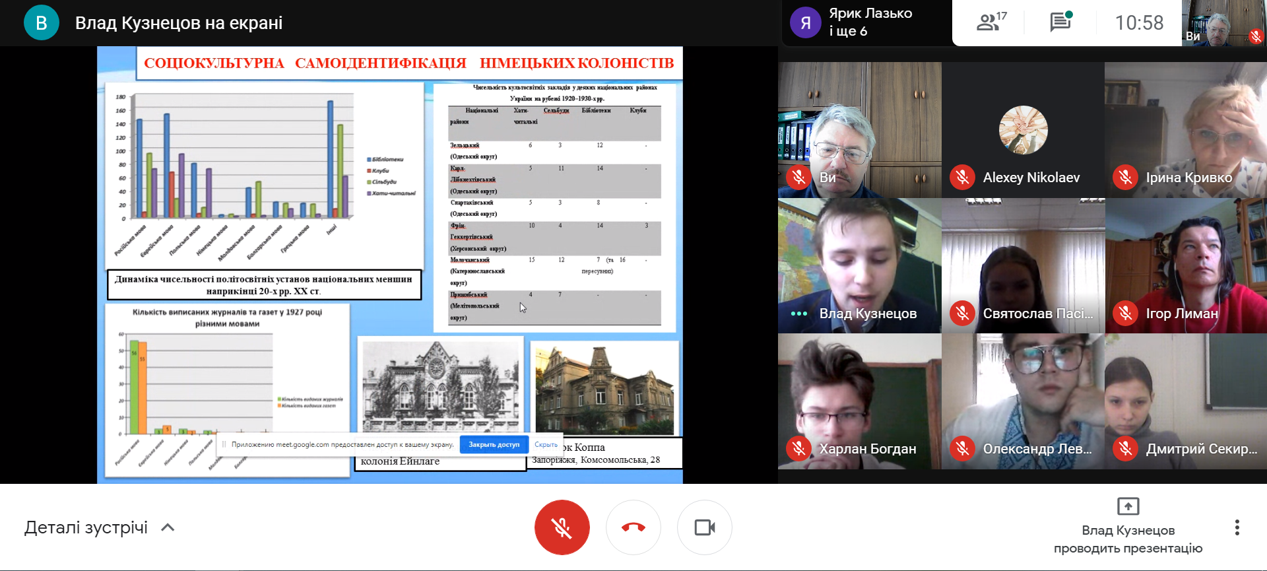Click the 'Клуби' legend entry in chart
Image resolution: width=1267 pixels, height=571 pixels.
[x=378, y=170]
